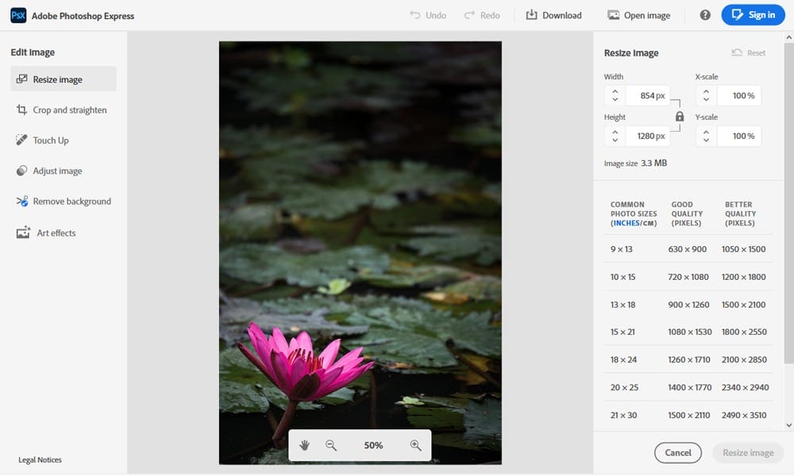Open Legal Notices
Viewport: 794px width, 476px height.
[40, 459]
